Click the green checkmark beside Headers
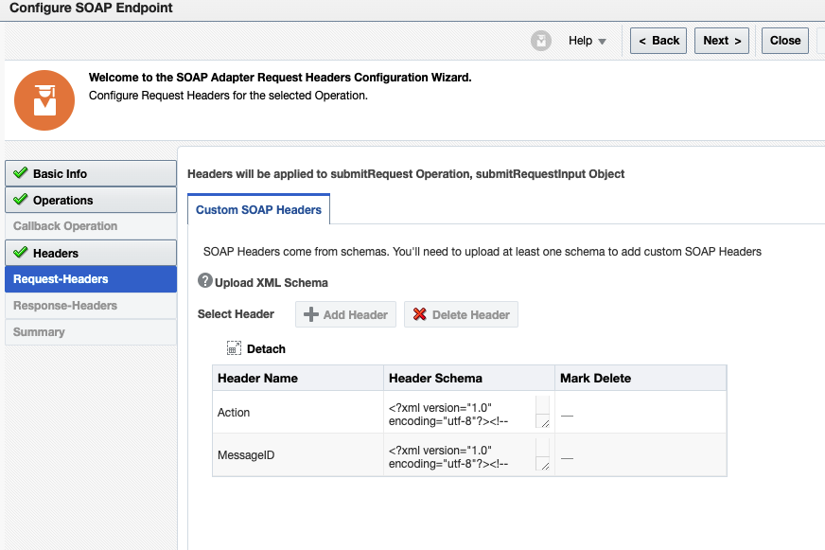Image resolution: width=825 pixels, height=550 pixels. (x=21, y=252)
